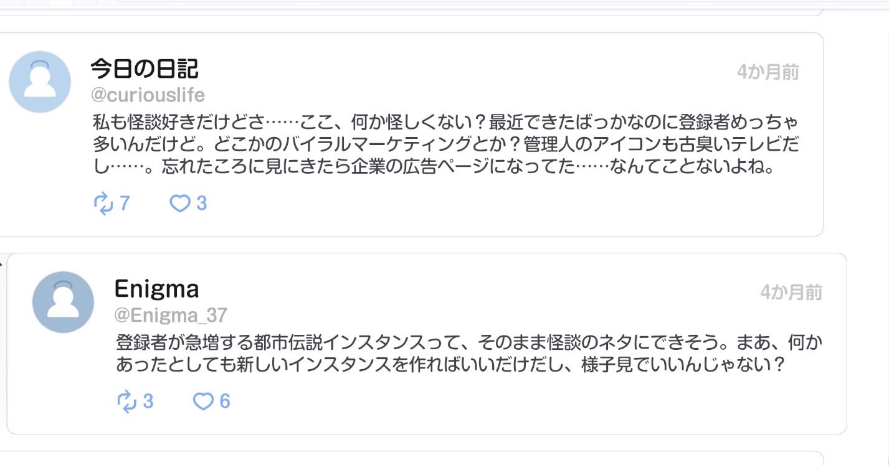Open Enigma's profile avatar
This screenshot has height=465, width=889.
(63, 302)
